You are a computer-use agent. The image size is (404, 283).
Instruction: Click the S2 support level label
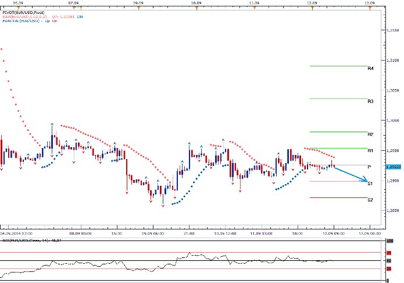coord(370,200)
